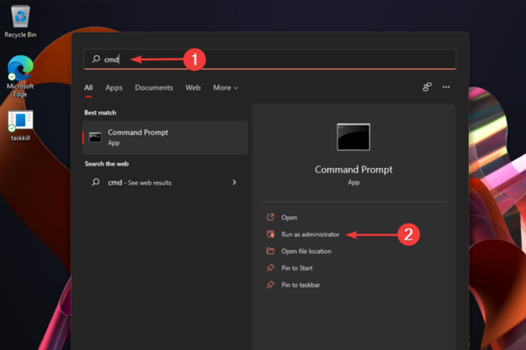The image size is (526, 350).
Task: Select the Web search tab
Action: pos(193,87)
